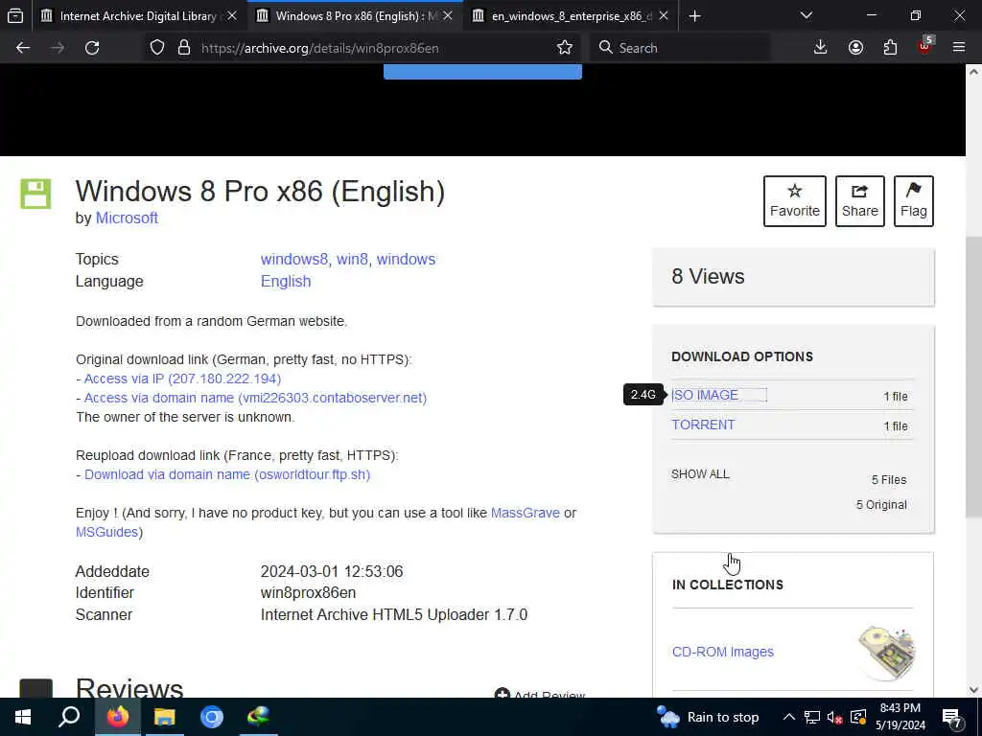Open the globe taskbar application

258,717
